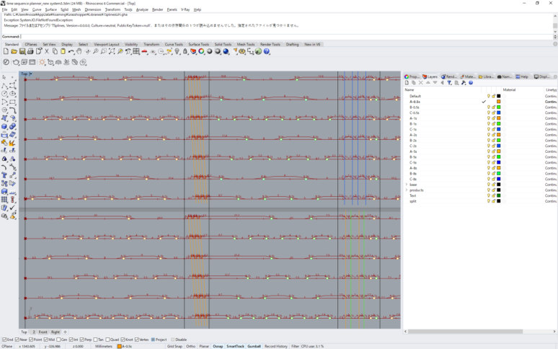Click the Help question mark toolbar icon

pyautogui.click(x=266, y=52)
